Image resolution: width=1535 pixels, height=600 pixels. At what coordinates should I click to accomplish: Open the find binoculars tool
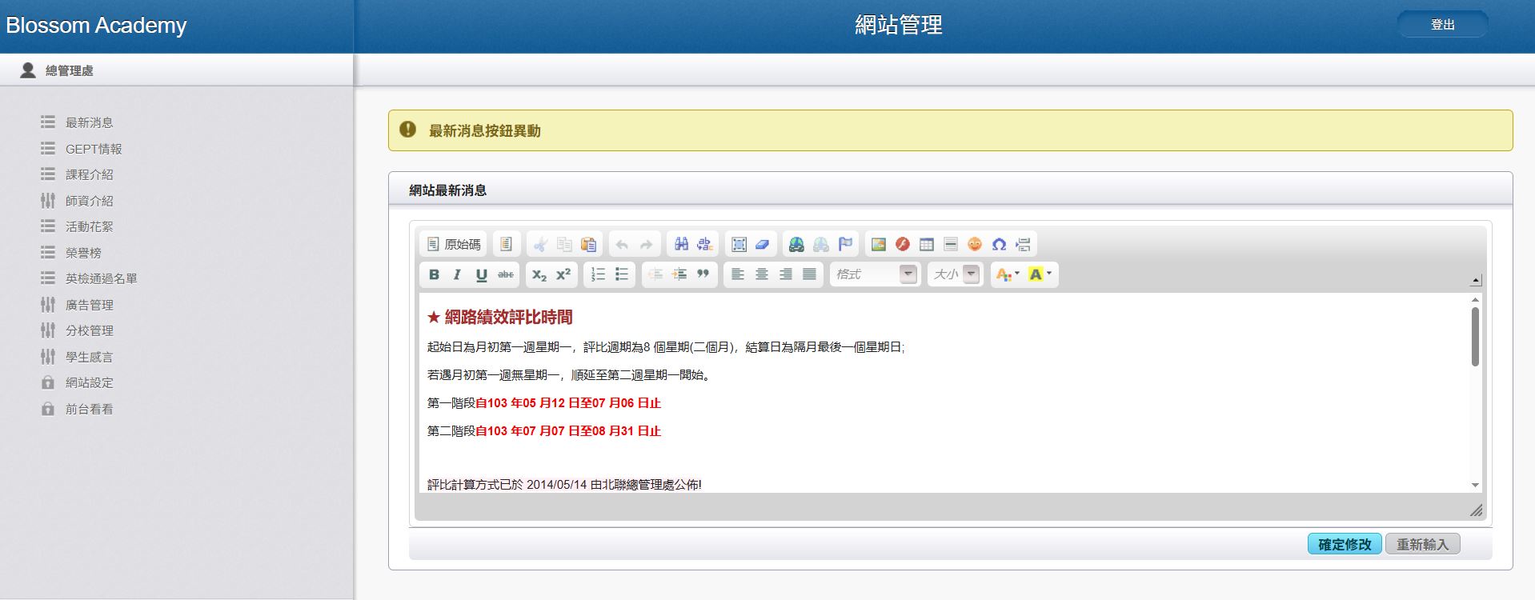(681, 244)
